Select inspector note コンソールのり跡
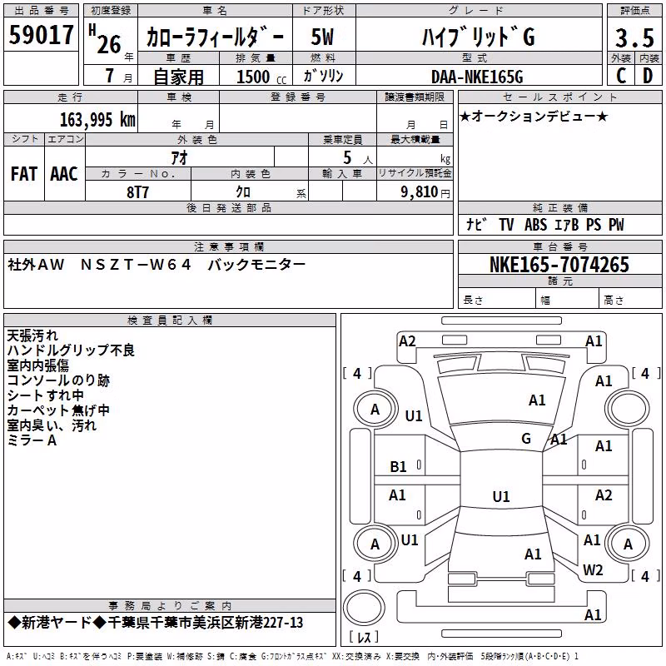Viewport: 666px width, 666px height. pos(58,380)
